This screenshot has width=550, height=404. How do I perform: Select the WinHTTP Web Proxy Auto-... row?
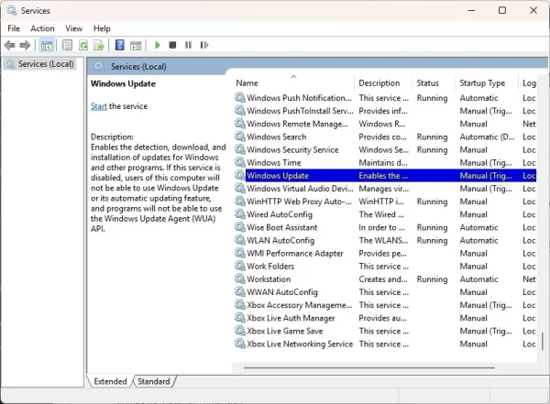385,202
